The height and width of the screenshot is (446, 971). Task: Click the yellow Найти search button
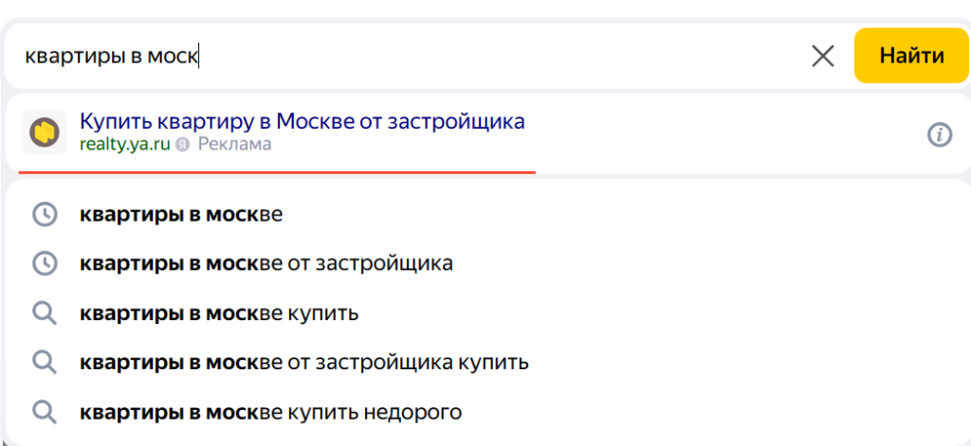(911, 56)
